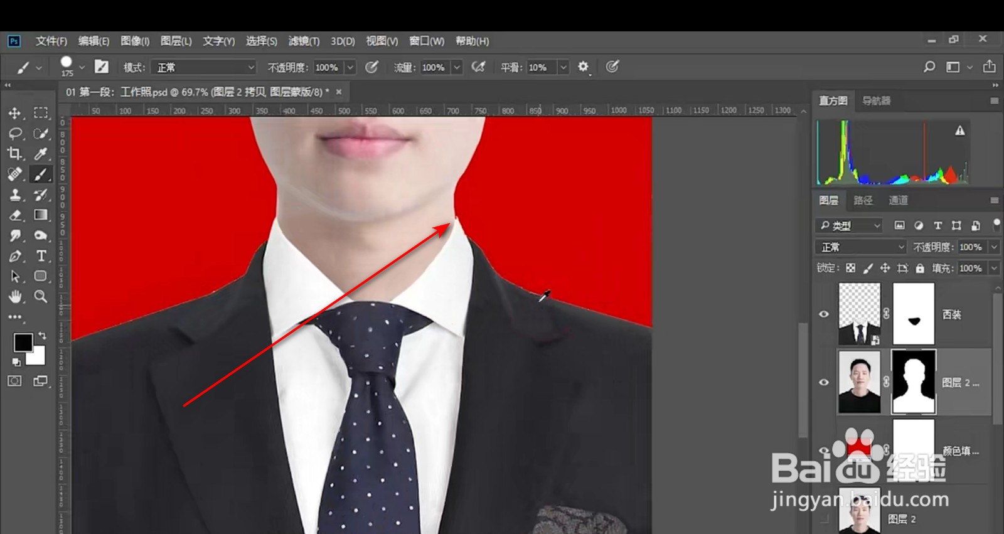Select the Smudge tool
Screen dimensions: 1004x534
(x=14, y=235)
